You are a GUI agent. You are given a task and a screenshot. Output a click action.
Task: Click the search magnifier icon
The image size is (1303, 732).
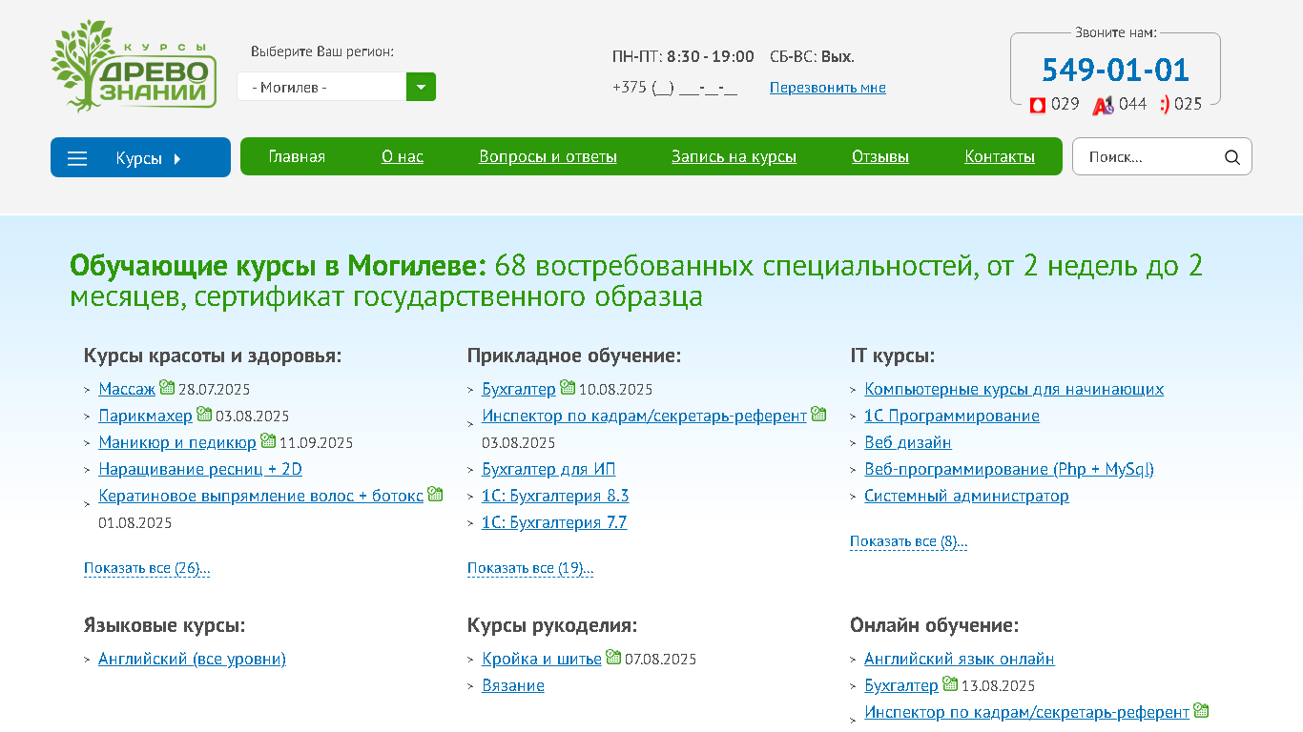pos(1232,157)
